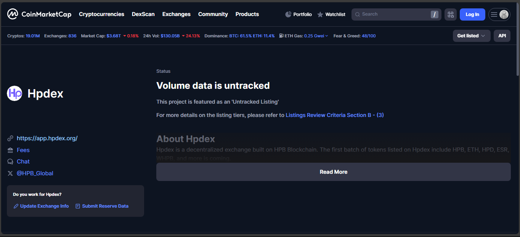Click the website link chain icon
This screenshot has width=520, height=237.
10,138
